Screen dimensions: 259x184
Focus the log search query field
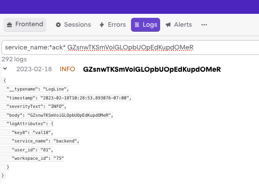130,47
